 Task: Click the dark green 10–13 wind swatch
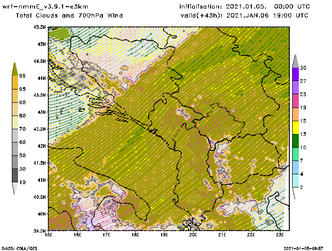[x=295, y=141]
